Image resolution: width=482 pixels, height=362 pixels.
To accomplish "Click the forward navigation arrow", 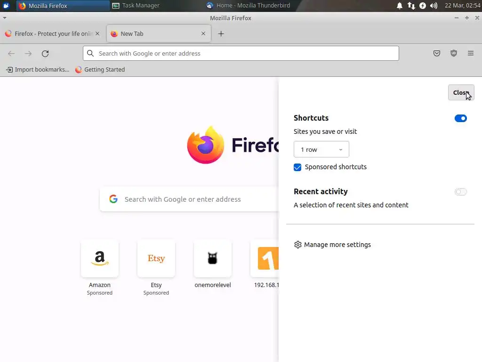I will [x=28, y=54].
